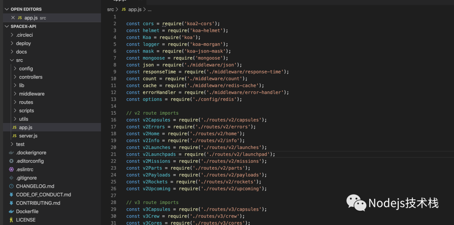Click the '// v3 route imports' comment

[x=152, y=202]
